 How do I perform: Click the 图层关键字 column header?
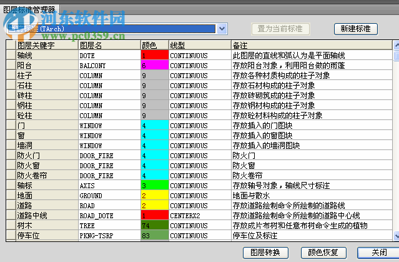pyautogui.click(x=47, y=45)
